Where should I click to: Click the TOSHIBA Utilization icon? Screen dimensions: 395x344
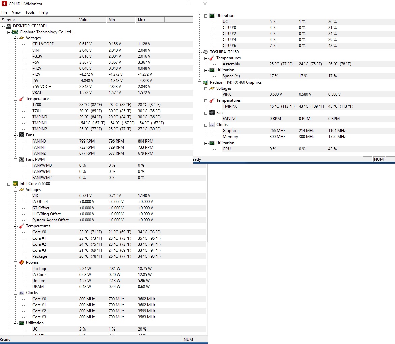[212, 70]
